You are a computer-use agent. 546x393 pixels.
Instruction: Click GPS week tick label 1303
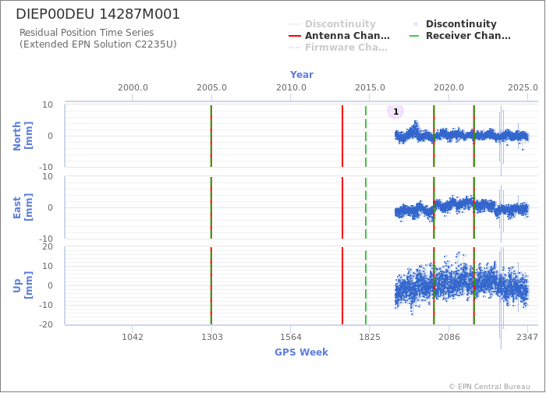click(x=211, y=337)
